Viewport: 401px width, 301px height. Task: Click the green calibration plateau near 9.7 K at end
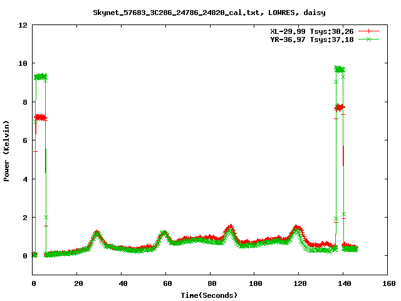(340, 69)
